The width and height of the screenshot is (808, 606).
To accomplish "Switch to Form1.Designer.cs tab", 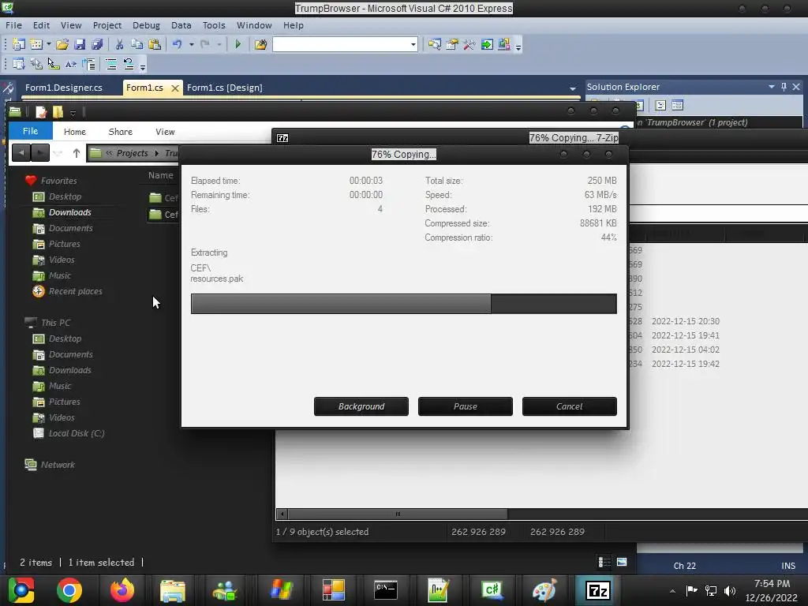I will click(x=63, y=88).
